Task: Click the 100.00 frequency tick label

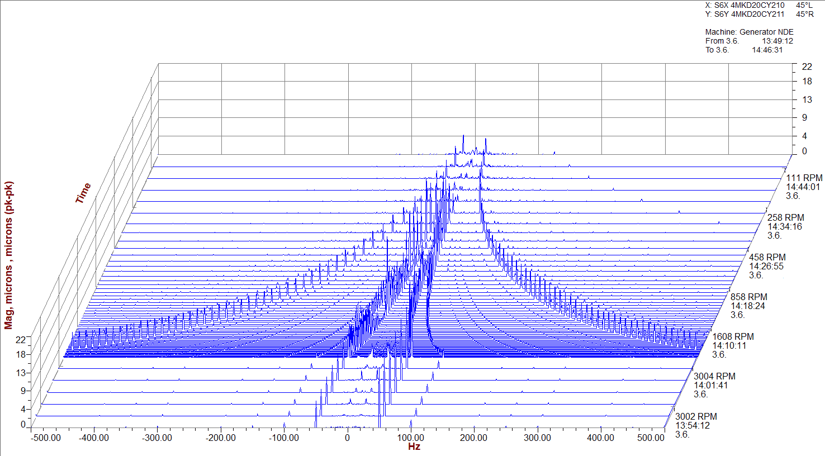Action: [411, 438]
